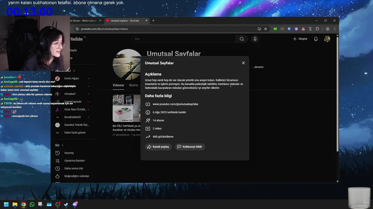Image resolution: width=373 pixels, height=209 pixels.
Task: Click the Kullanıcıyı bildir button
Action: click(x=190, y=147)
